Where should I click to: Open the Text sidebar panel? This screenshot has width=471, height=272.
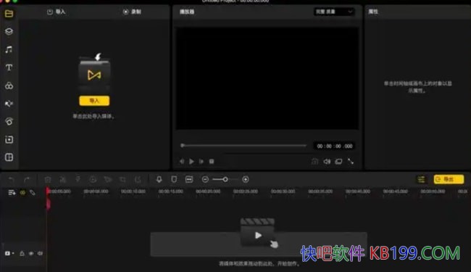click(9, 67)
